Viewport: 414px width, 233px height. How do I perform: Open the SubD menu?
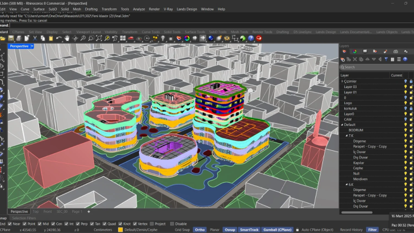click(53, 9)
